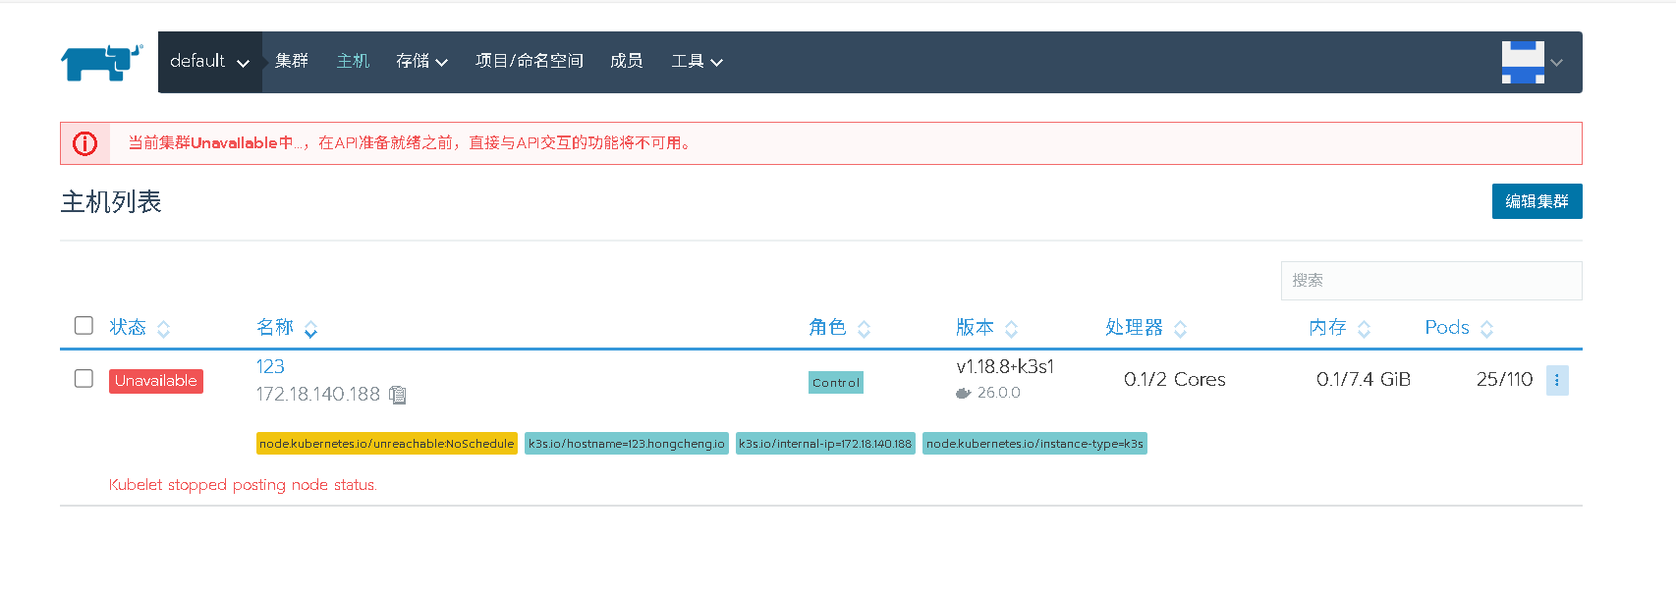Copy the IP address 172.18.140.188
The image size is (1676, 594).
(398, 395)
